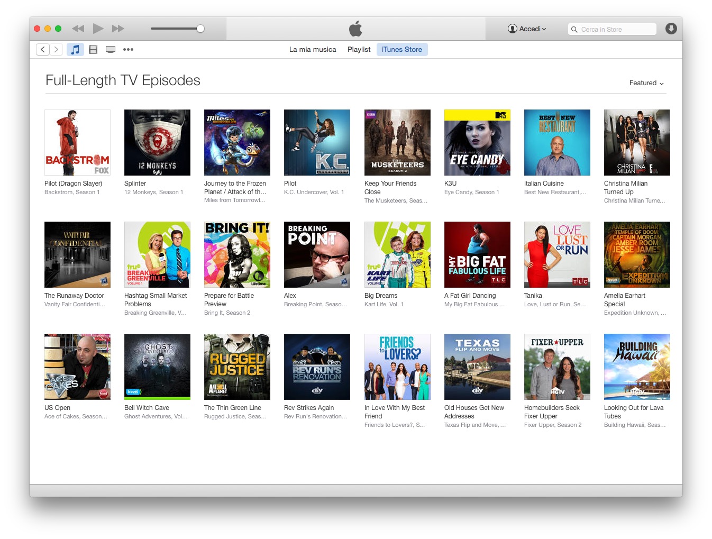Click the A Fat Girl Dancing title

pyautogui.click(x=470, y=296)
